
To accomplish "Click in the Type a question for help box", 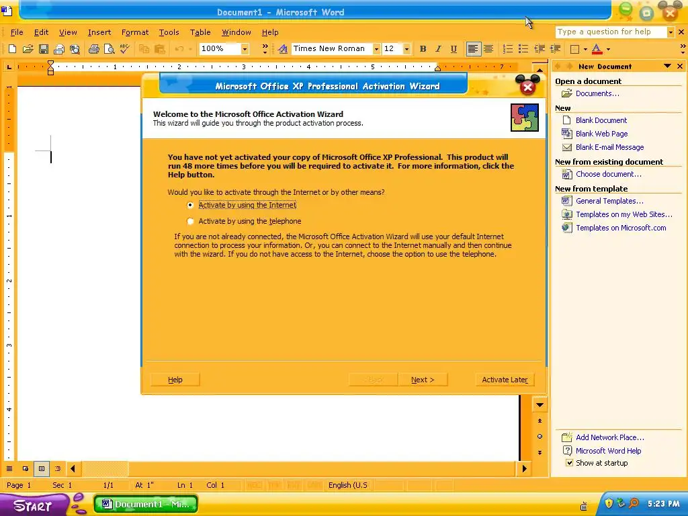I will tap(611, 32).
